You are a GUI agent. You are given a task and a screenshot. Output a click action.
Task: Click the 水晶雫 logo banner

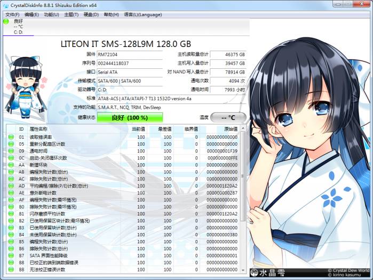coord(268,273)
